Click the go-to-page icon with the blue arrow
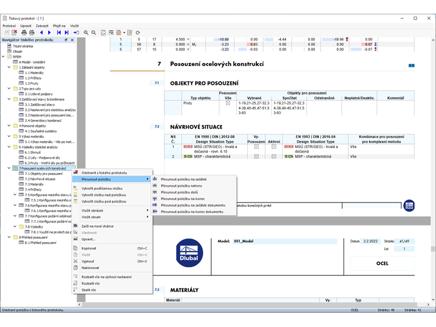436x327 pixels. pyautogui.click(x=76, y=33)
